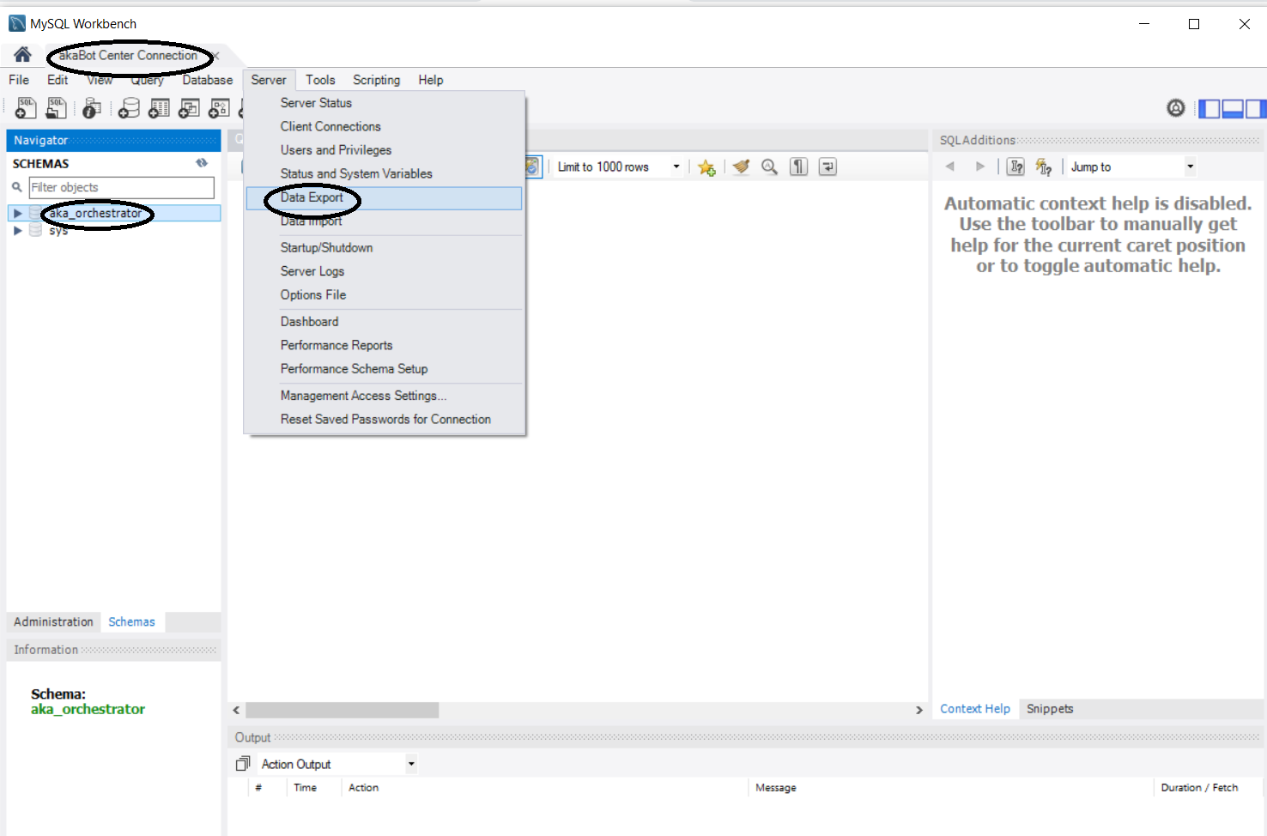
Task: Copy the output with the Output panel icon
Action: (243, 764)
